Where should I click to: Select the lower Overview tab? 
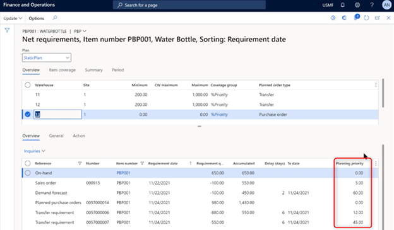pyautogui.click(x=31, y=135)
